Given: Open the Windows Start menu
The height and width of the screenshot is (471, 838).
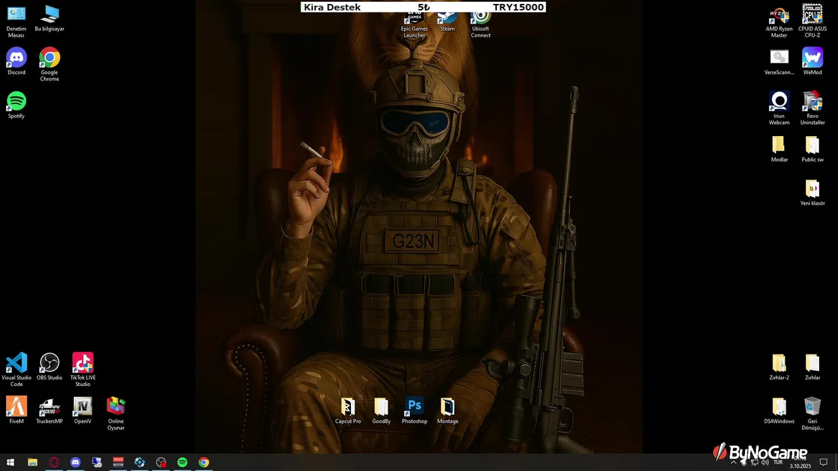Looking at the screenshot, I should click(10, 462).
